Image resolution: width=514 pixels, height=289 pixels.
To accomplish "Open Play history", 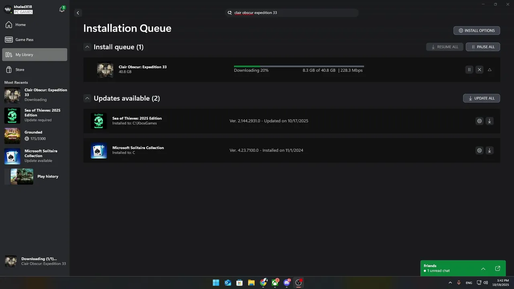I will [x=35, y=177].
